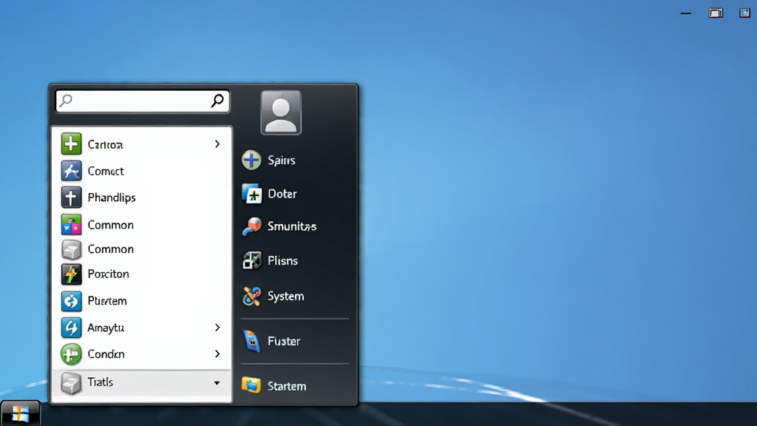Expand the Condkn submenu arrow

[x=217, y=354]
